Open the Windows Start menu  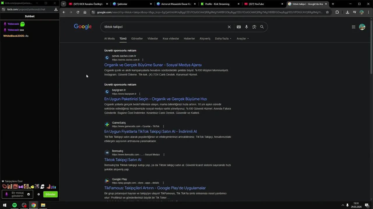tap(5, 205)
